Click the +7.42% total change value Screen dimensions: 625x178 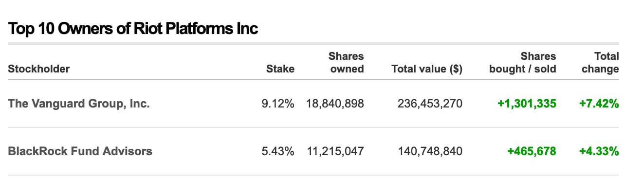click(599, 104)
